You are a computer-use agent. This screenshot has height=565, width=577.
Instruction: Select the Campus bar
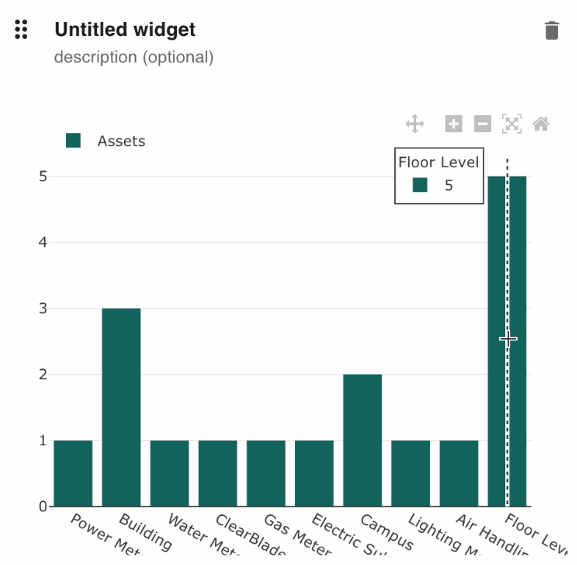(363, 440)
